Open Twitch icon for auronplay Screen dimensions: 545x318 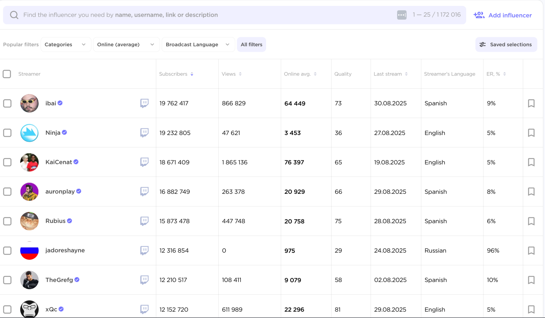click(144, 191)
